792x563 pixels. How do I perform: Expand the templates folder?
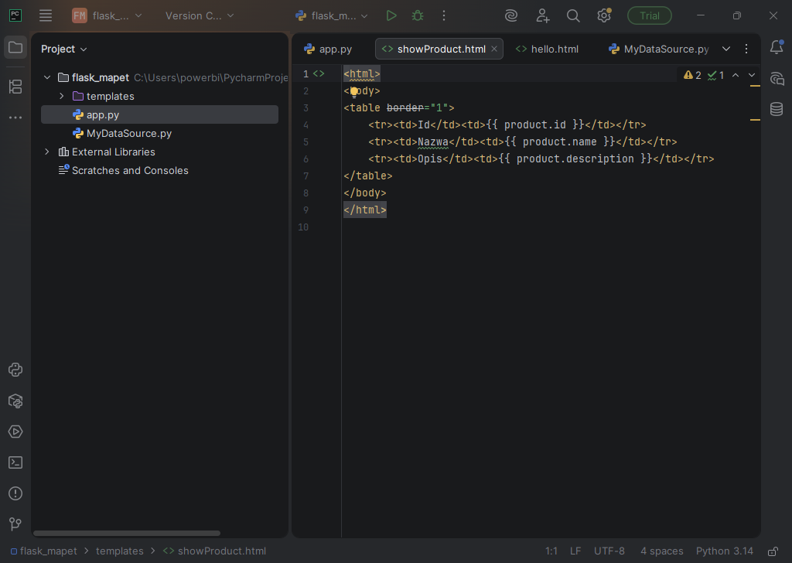(62, 96)
